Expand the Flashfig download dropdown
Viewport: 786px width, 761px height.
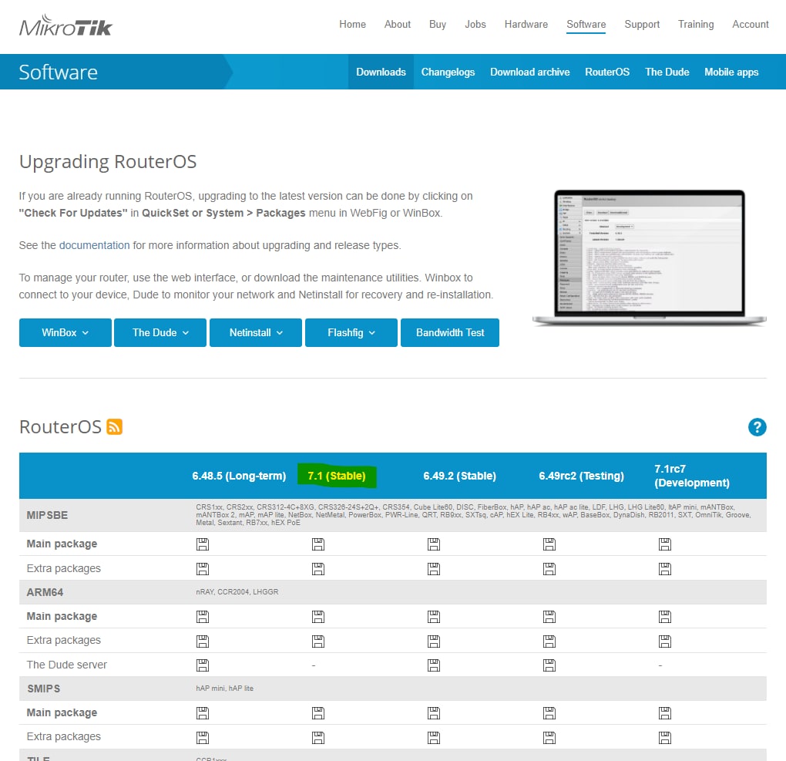(351, 332)
